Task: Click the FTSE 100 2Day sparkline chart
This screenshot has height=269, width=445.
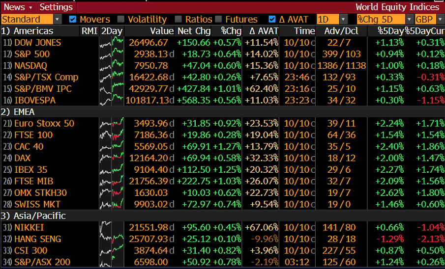Action: click(x=112, y=135)
